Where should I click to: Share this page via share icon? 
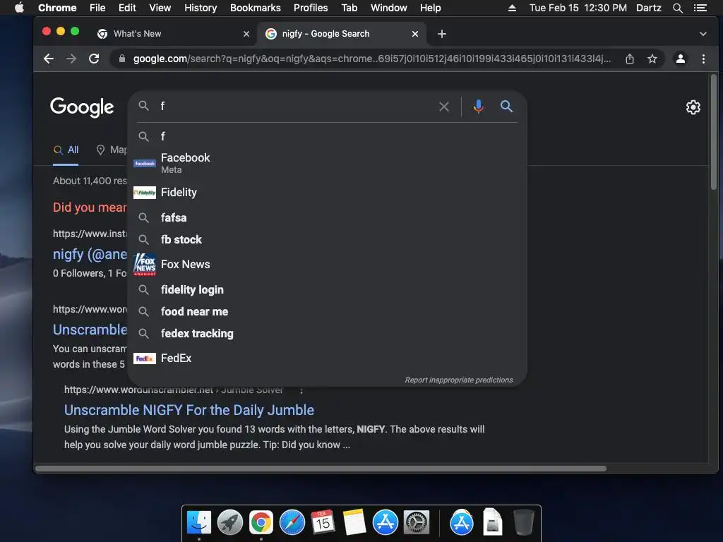629,59
